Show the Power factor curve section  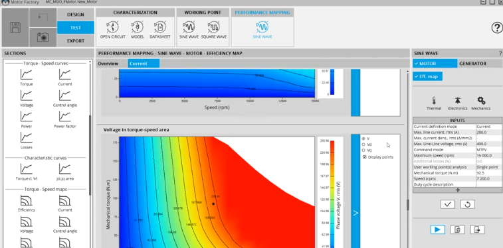tap(65, 119)
